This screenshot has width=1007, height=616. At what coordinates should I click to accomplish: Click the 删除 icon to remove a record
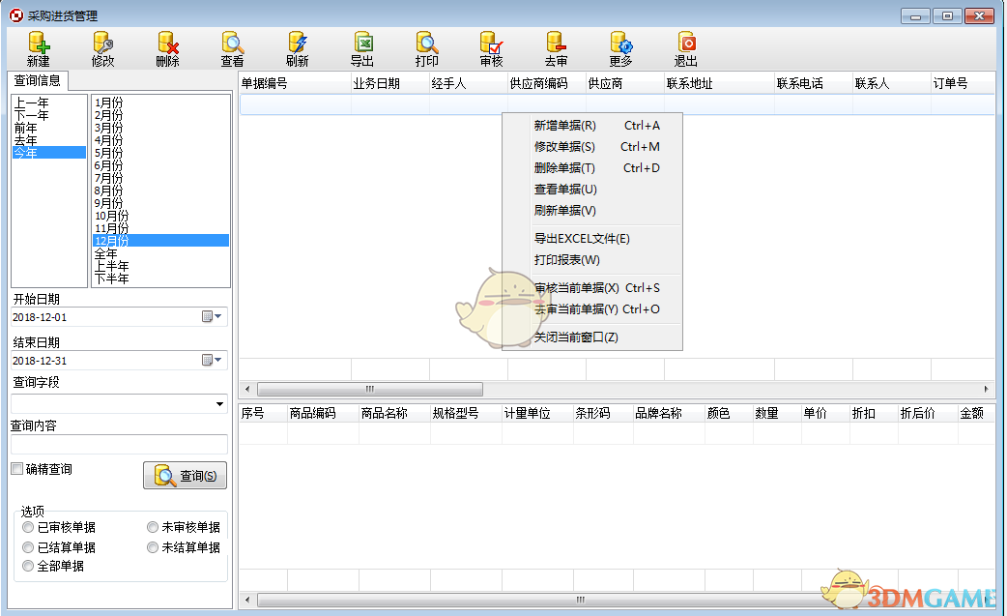166,48
